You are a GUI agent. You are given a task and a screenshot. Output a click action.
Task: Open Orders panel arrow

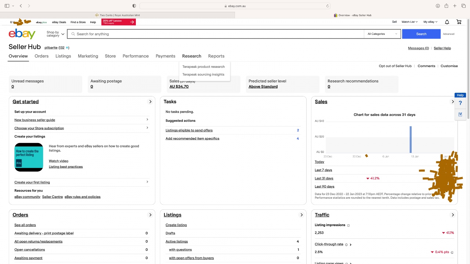[150, 215]
